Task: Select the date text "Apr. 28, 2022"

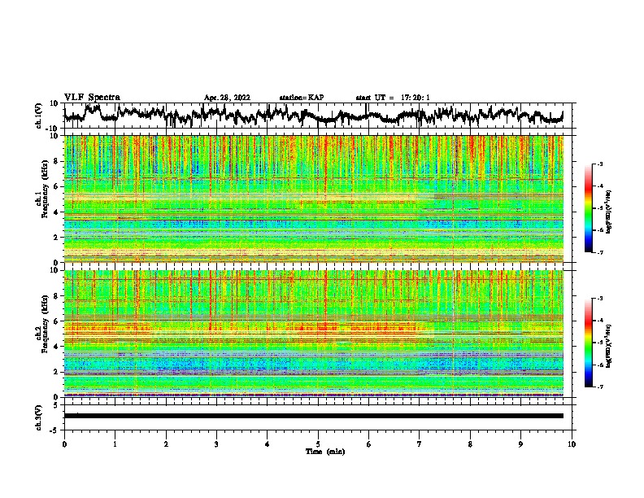Action: pos(227,98)
